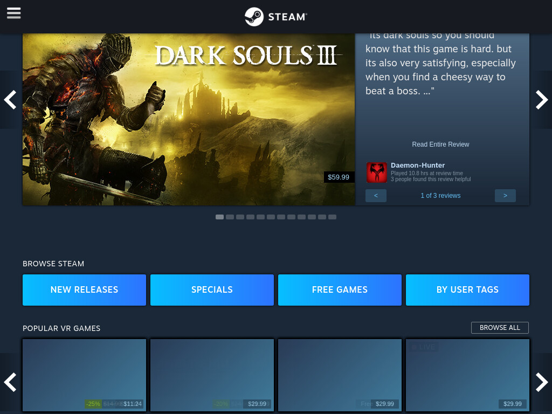Open the hamburger menu
Image resolution: width=552 pixels, height=414 pixels.
[x=13, y=13]
